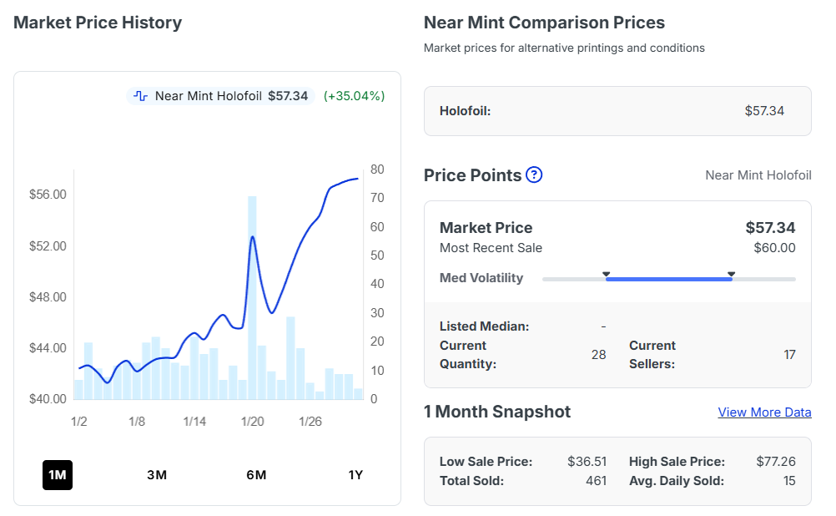The image size is (836, 516).
Task: Show the 6M price history
Action: 256,475
